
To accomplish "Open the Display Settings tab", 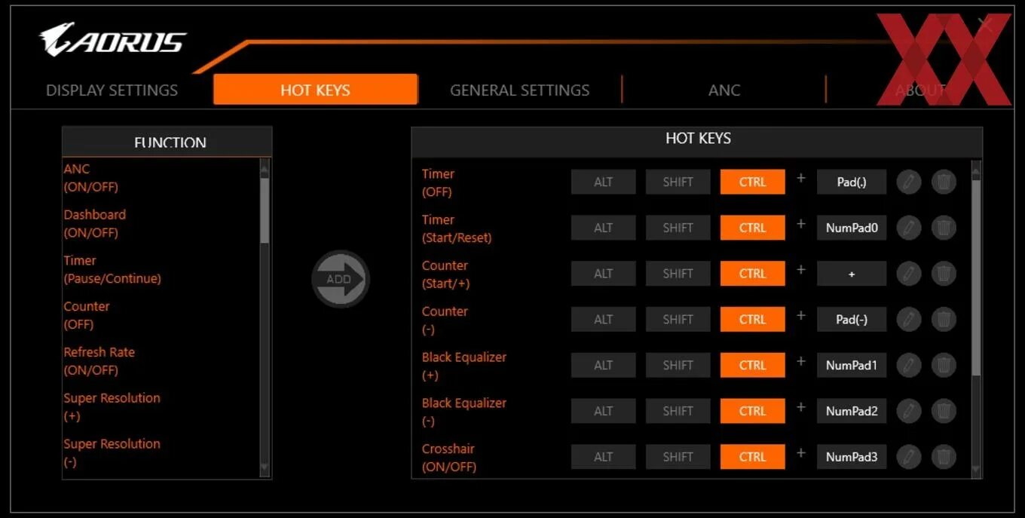I will click(112, 90).
